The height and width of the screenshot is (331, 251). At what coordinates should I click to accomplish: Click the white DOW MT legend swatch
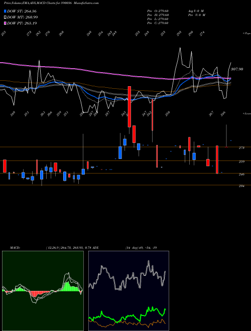pyautogui.click(x=5, y=17)
